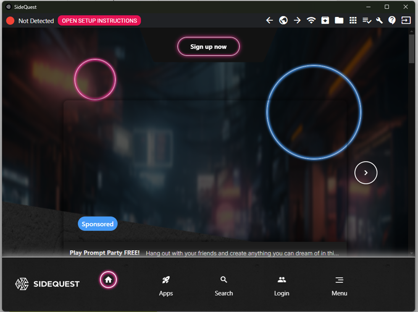
Task: Click the Sign up now button
Action: pyautogui.click(x=208, y=47)
